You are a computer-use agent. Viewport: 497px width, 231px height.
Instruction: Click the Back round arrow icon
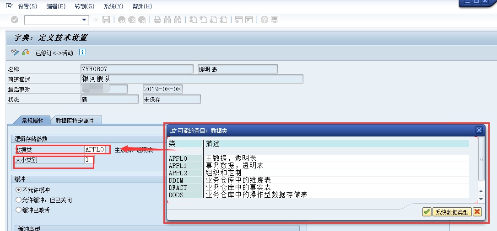click(122, 20)
